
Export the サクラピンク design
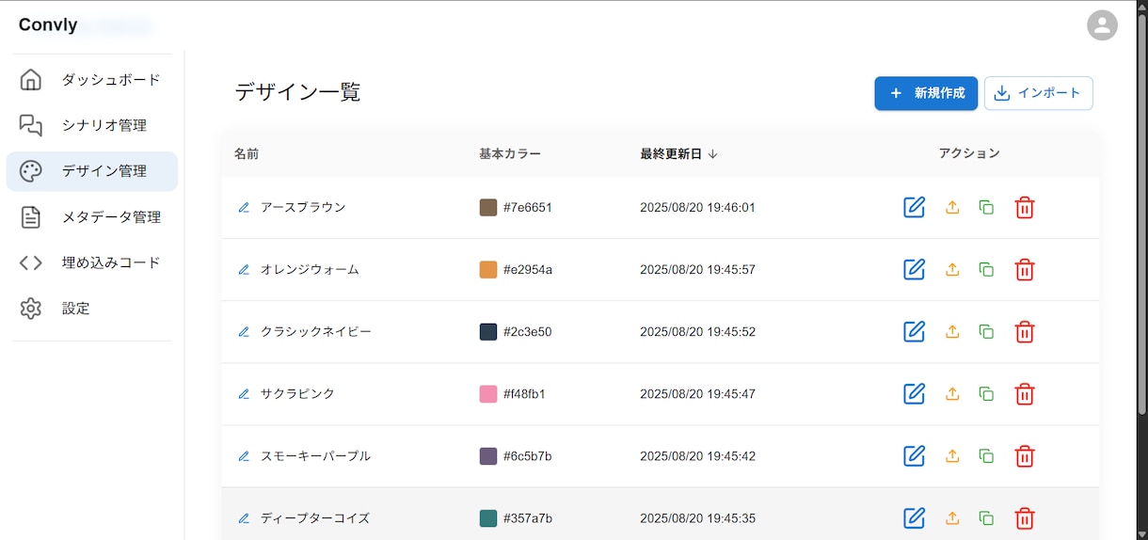952,393
